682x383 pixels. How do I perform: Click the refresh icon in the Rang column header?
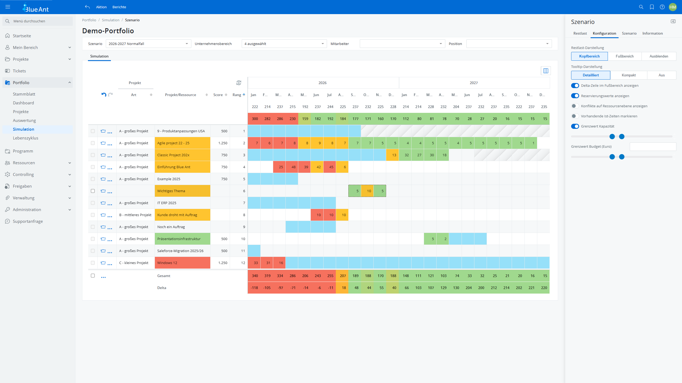(239, 83)
